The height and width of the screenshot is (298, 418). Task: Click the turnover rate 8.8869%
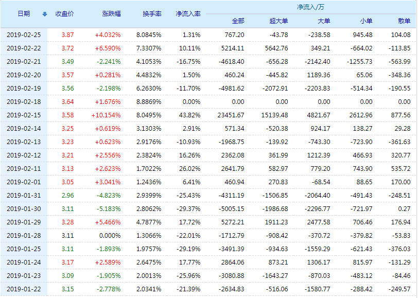tap(149, 102)
